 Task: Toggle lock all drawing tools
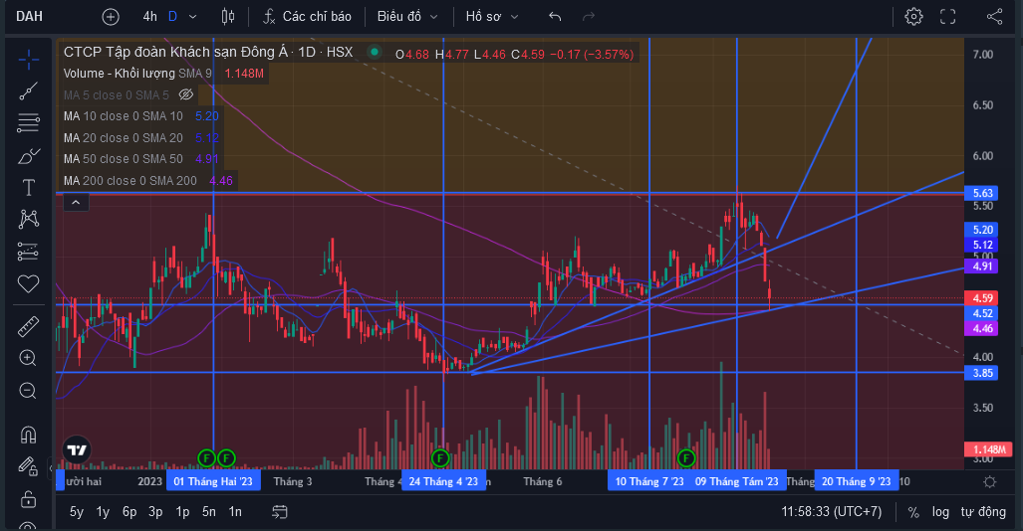point(28,498)
